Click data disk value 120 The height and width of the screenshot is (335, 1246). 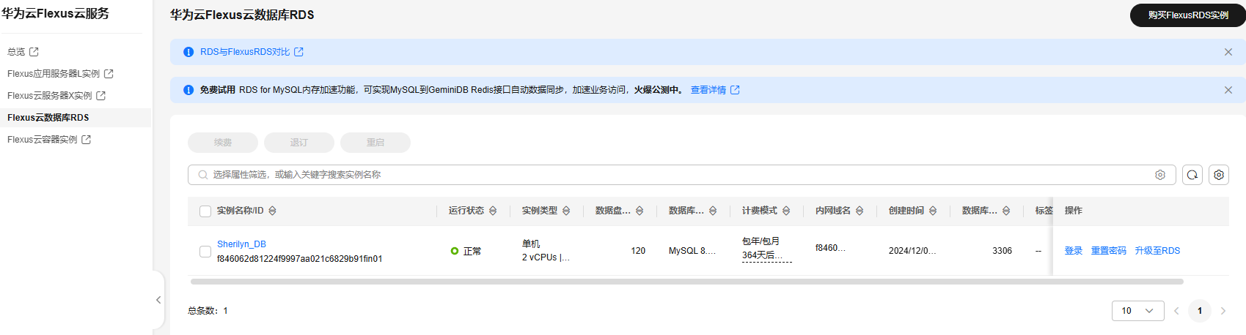coord(638,251)
